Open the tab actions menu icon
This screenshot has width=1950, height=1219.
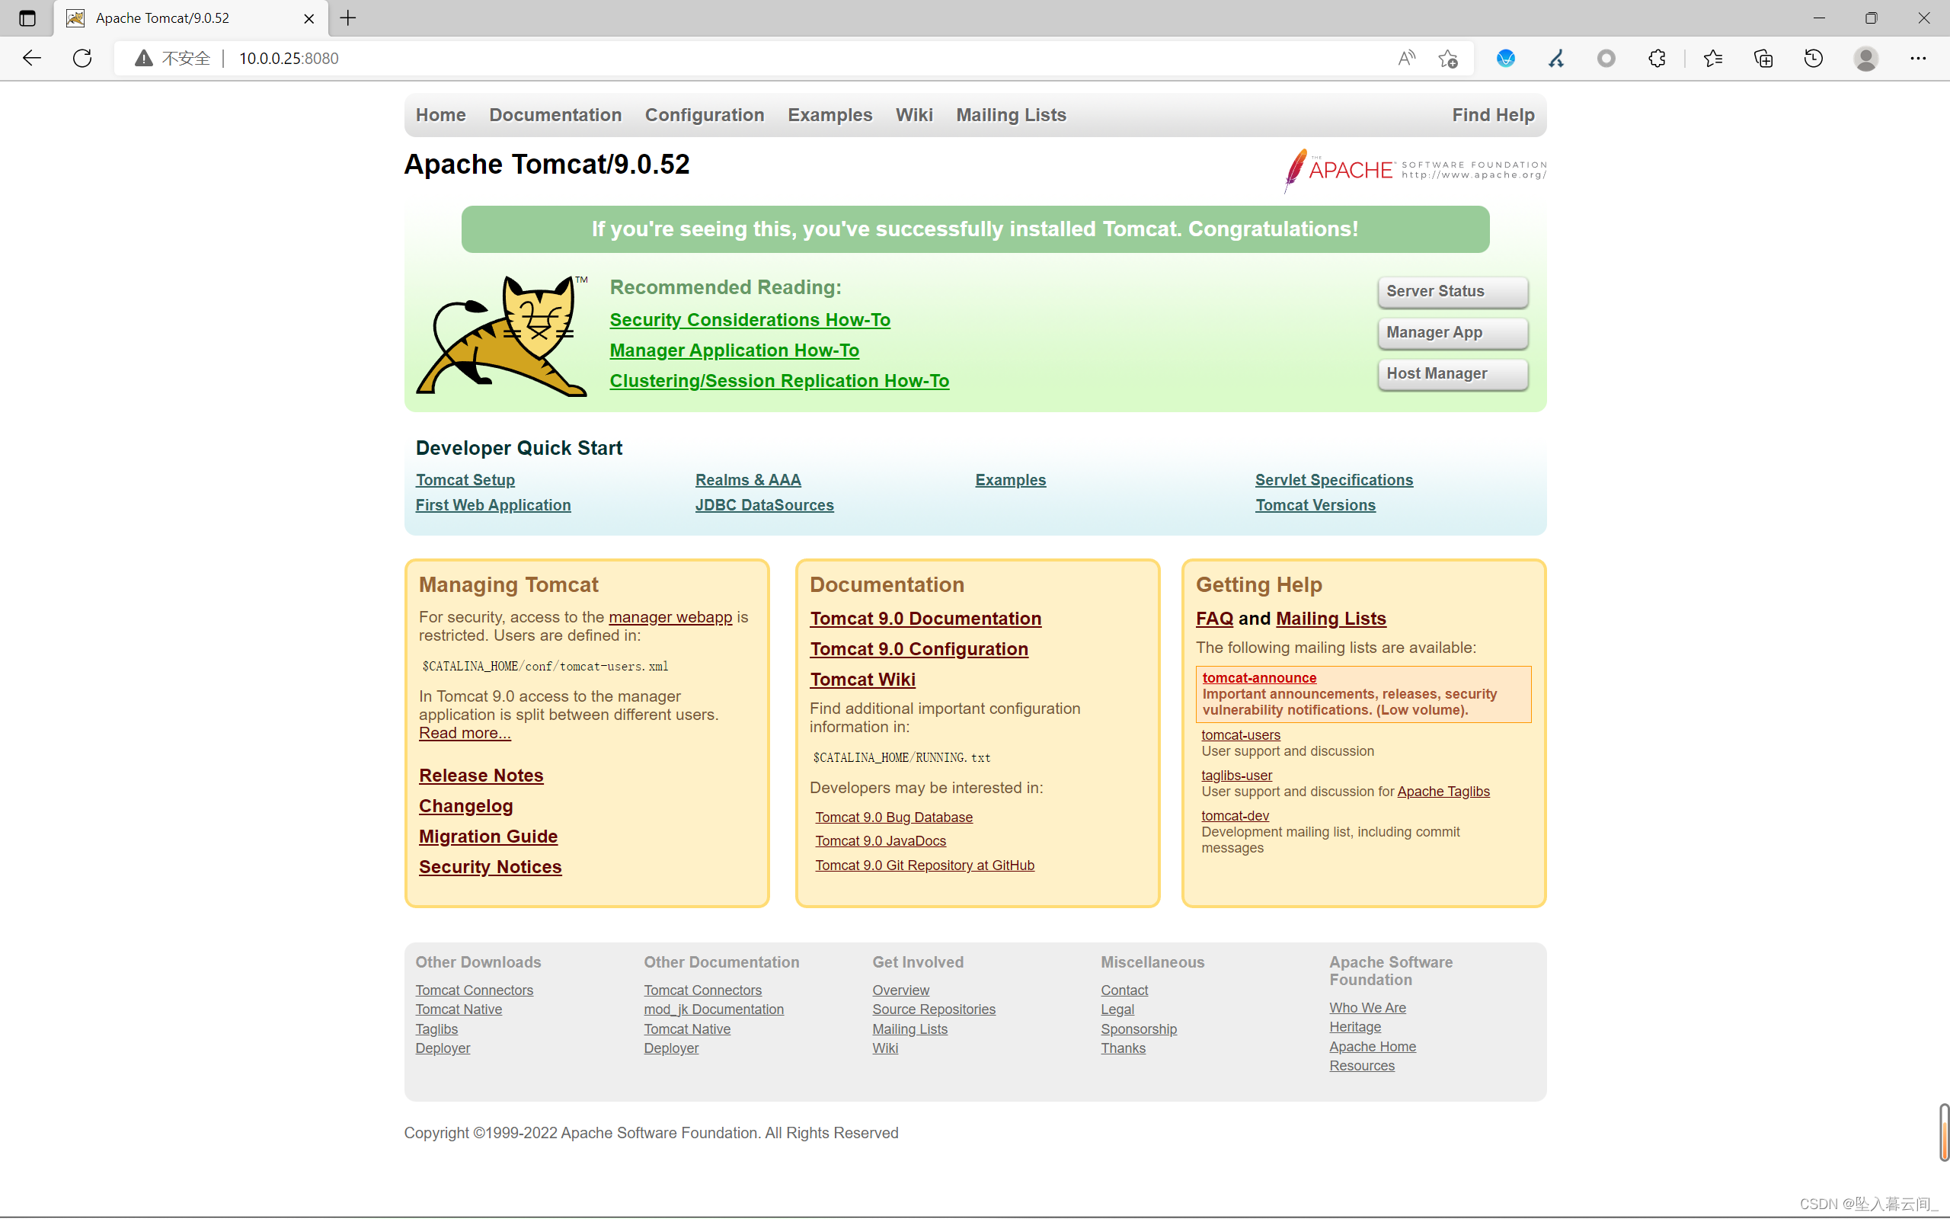coord(27,18)
